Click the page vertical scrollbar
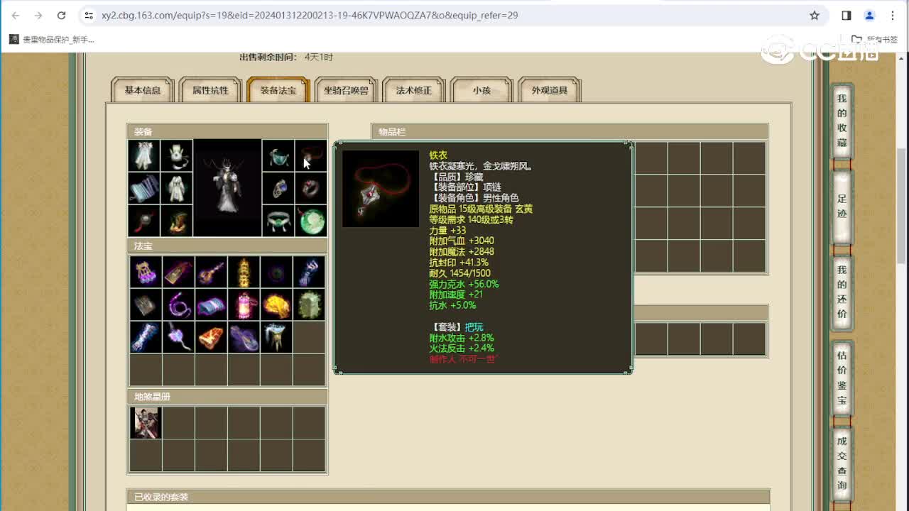909x511 pixels. click(x=903, y=205)
